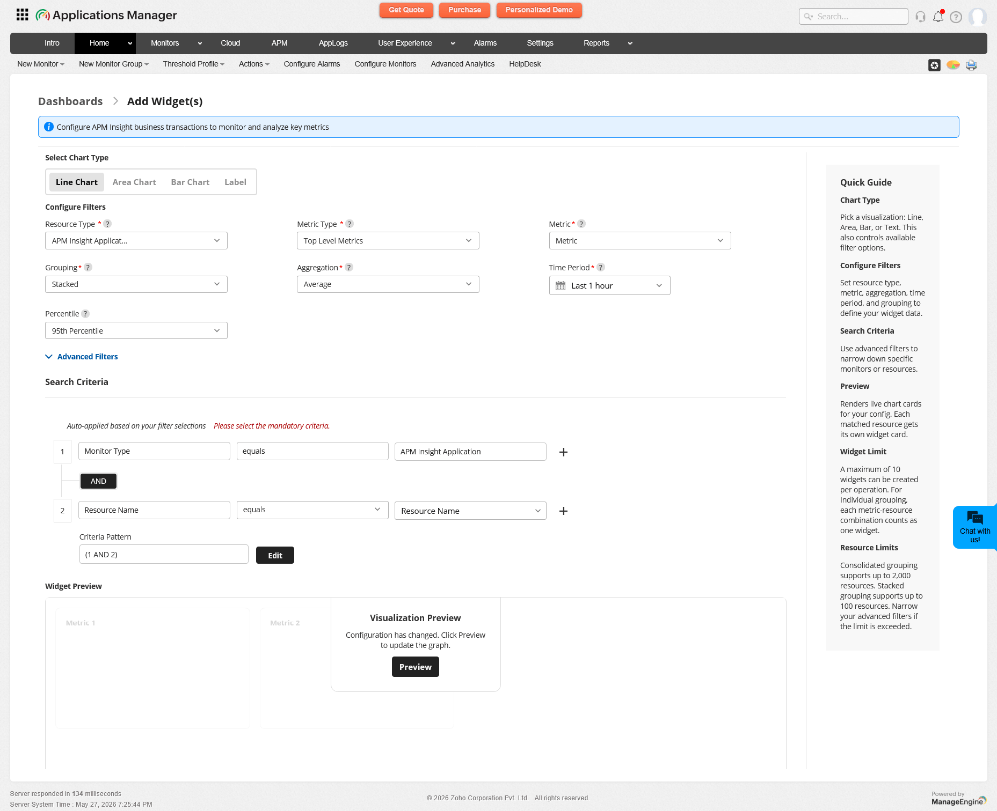Image resolution: width=997 pixels, height=811 pixels.
Task: Expand the Reports menu arrow
Action: (630, 43)
